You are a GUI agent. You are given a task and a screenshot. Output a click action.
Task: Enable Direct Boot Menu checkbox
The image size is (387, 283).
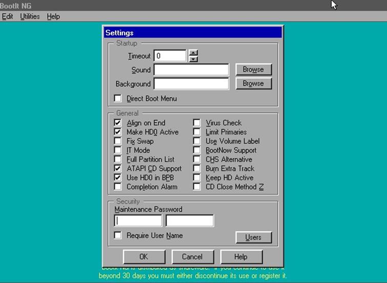pyautogui.click(x=118, y=98)
